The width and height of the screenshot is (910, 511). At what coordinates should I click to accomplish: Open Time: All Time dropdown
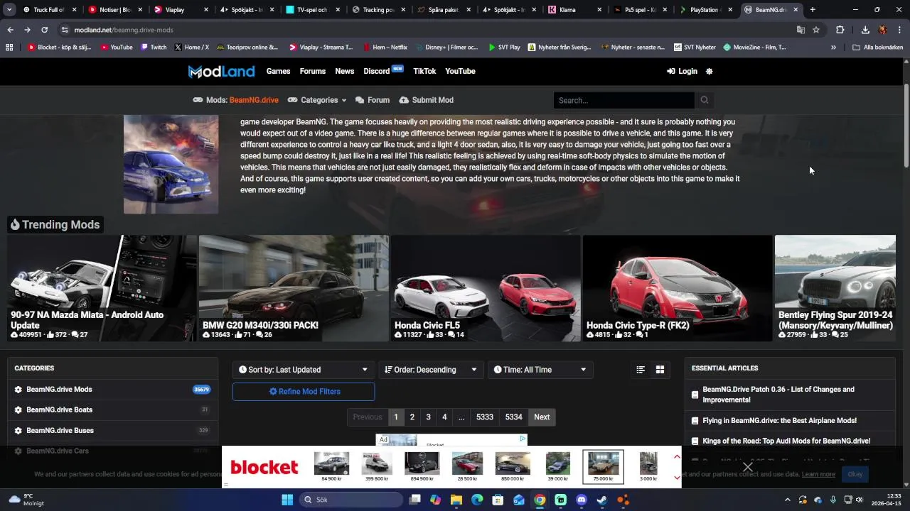[540, 370]
